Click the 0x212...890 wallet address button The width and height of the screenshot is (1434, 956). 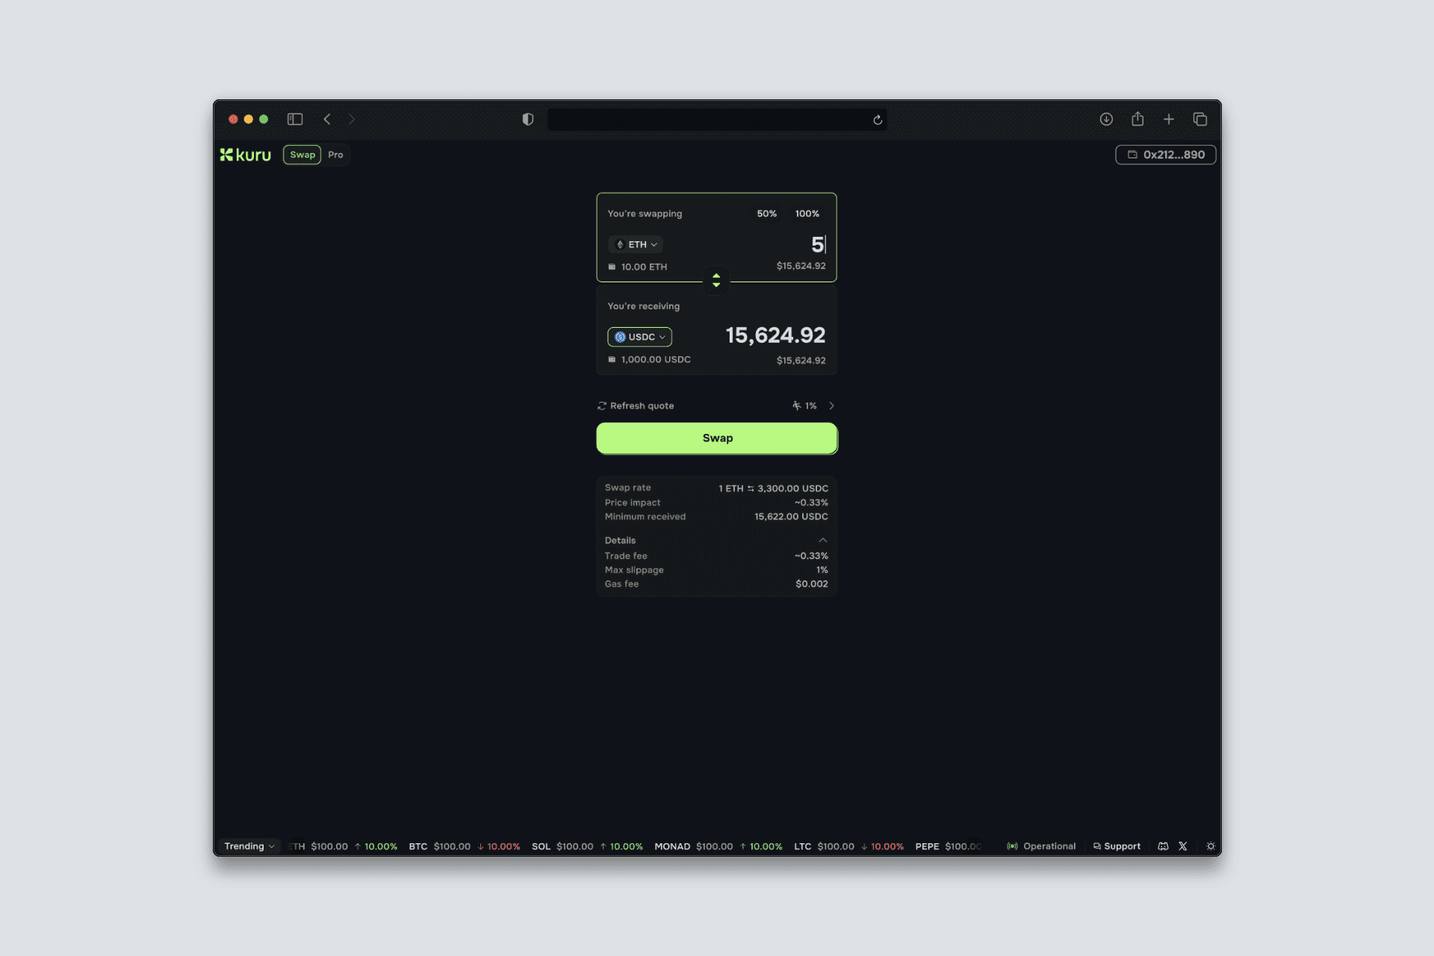point(1165,155)
